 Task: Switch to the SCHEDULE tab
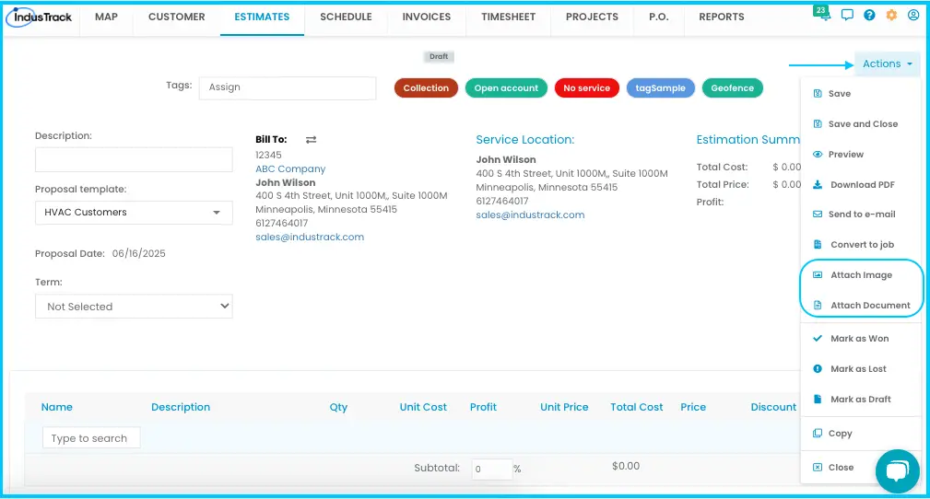346,17
